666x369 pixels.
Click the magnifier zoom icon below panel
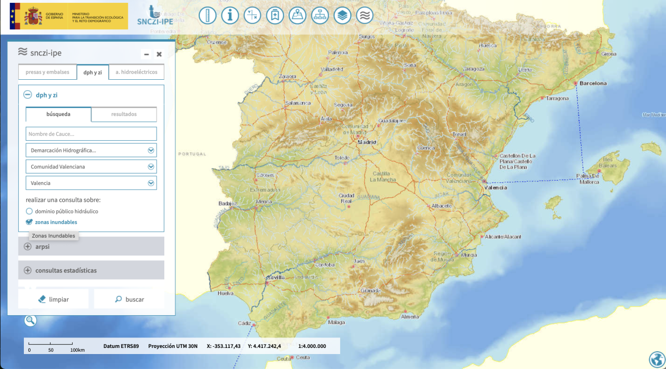[x=30, y=320]
